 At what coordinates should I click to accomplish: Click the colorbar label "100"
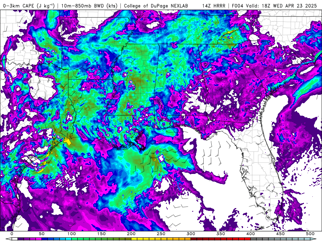tap(72, 234)
